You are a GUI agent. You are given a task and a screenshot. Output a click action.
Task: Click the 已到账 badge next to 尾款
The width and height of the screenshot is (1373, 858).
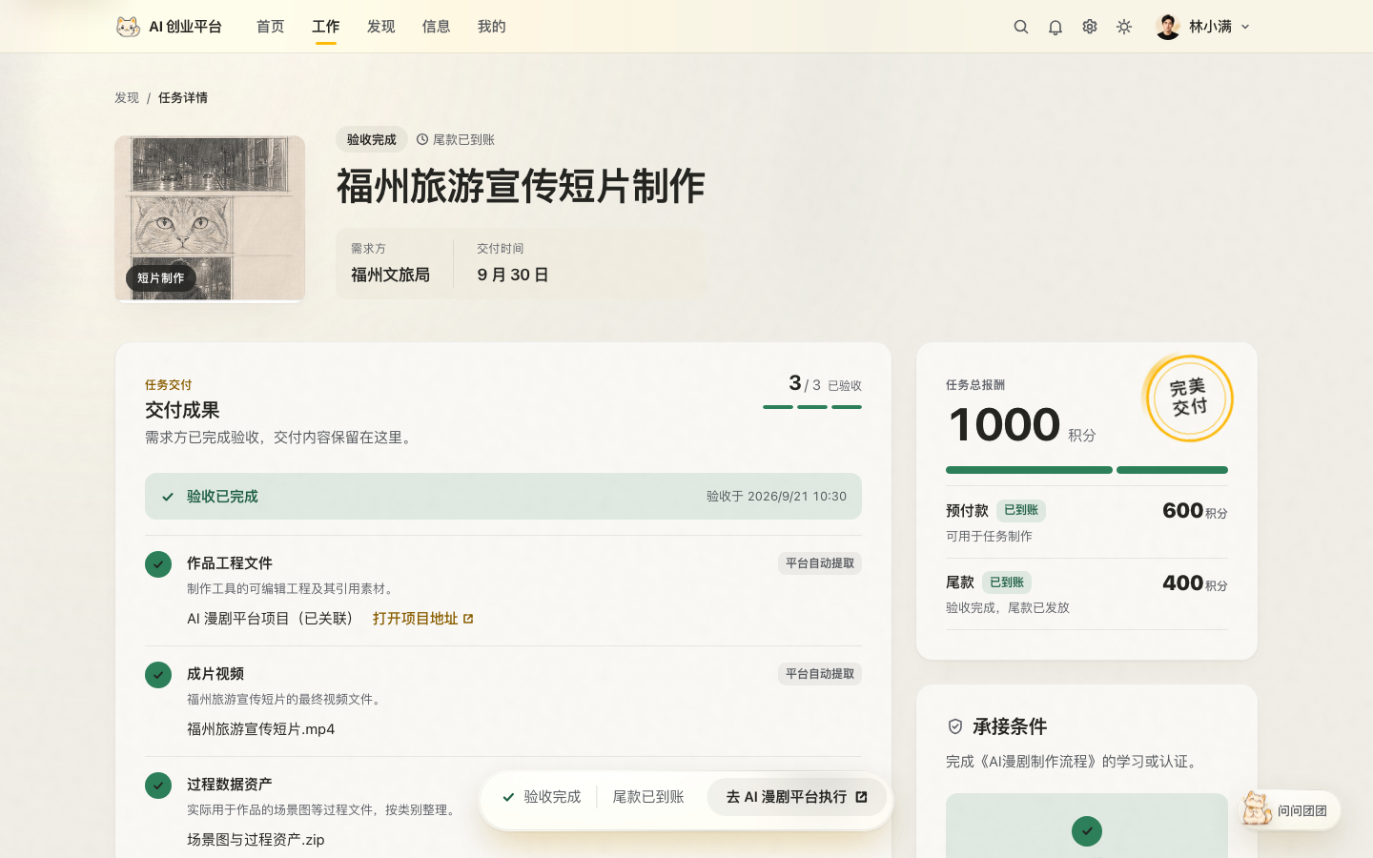pos(1007,582)
